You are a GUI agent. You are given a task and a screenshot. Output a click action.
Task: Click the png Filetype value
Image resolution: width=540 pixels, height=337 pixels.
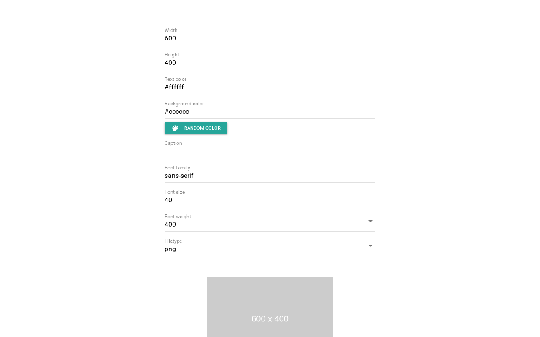(x=170, y=249)
